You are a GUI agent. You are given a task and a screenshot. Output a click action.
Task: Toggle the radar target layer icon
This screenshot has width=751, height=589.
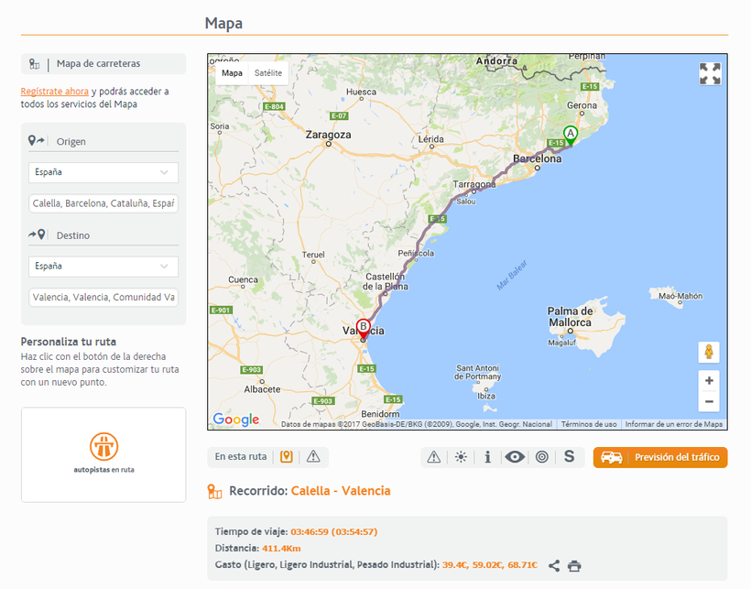(x=542, y=457)
